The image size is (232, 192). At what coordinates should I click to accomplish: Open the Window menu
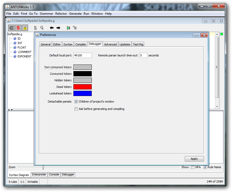(x=97, y=14)
